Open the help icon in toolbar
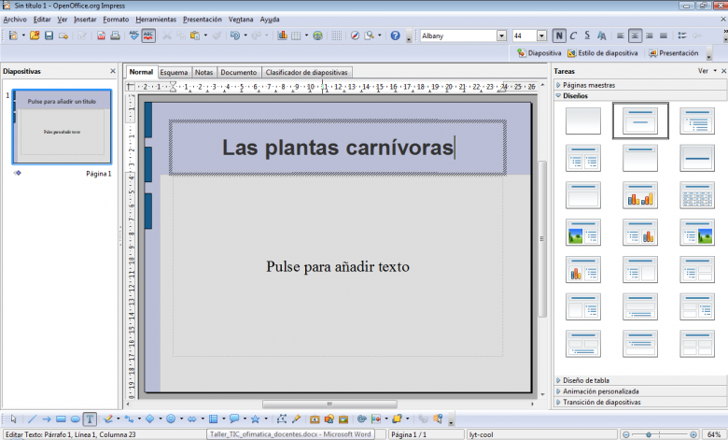 click(395, 35)
